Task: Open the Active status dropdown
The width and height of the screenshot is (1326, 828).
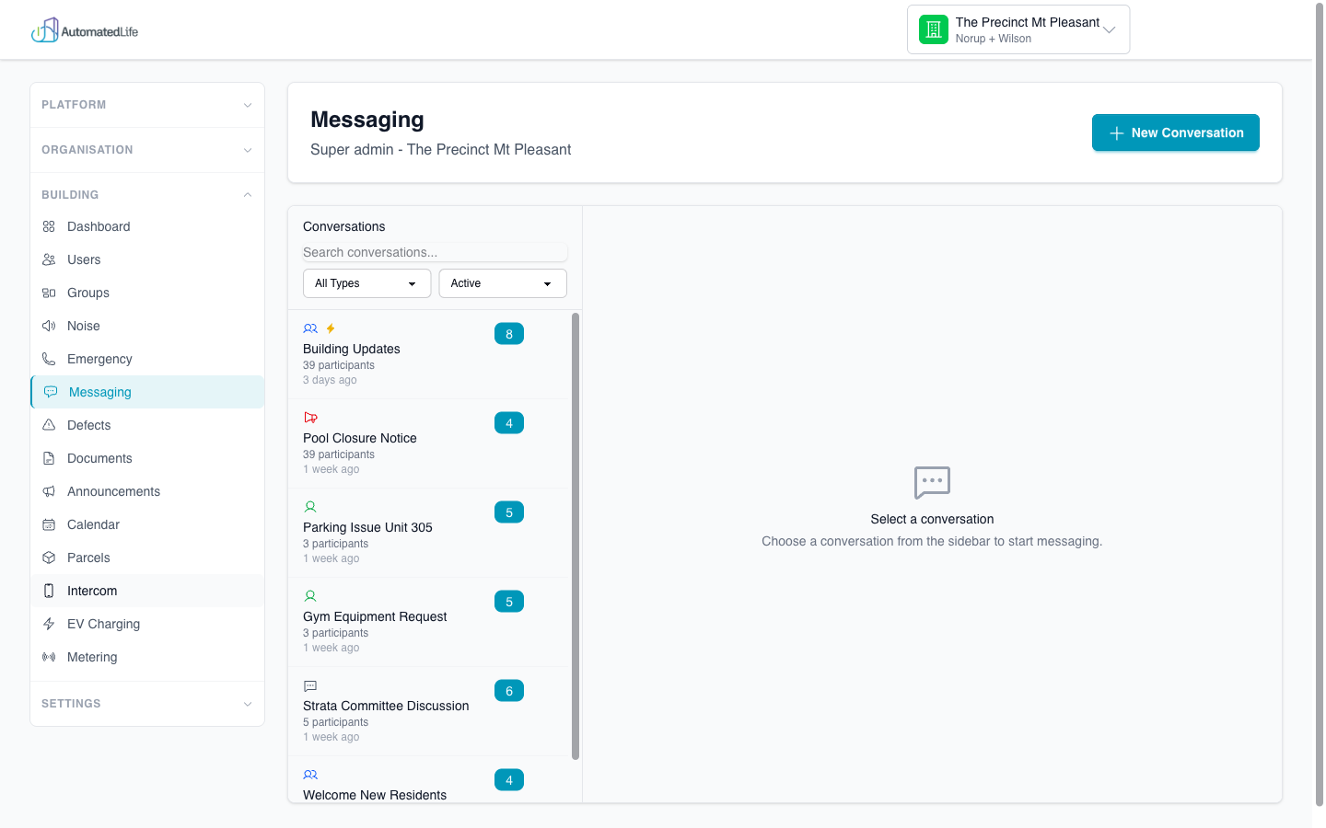Action: (x=502, y=283)
